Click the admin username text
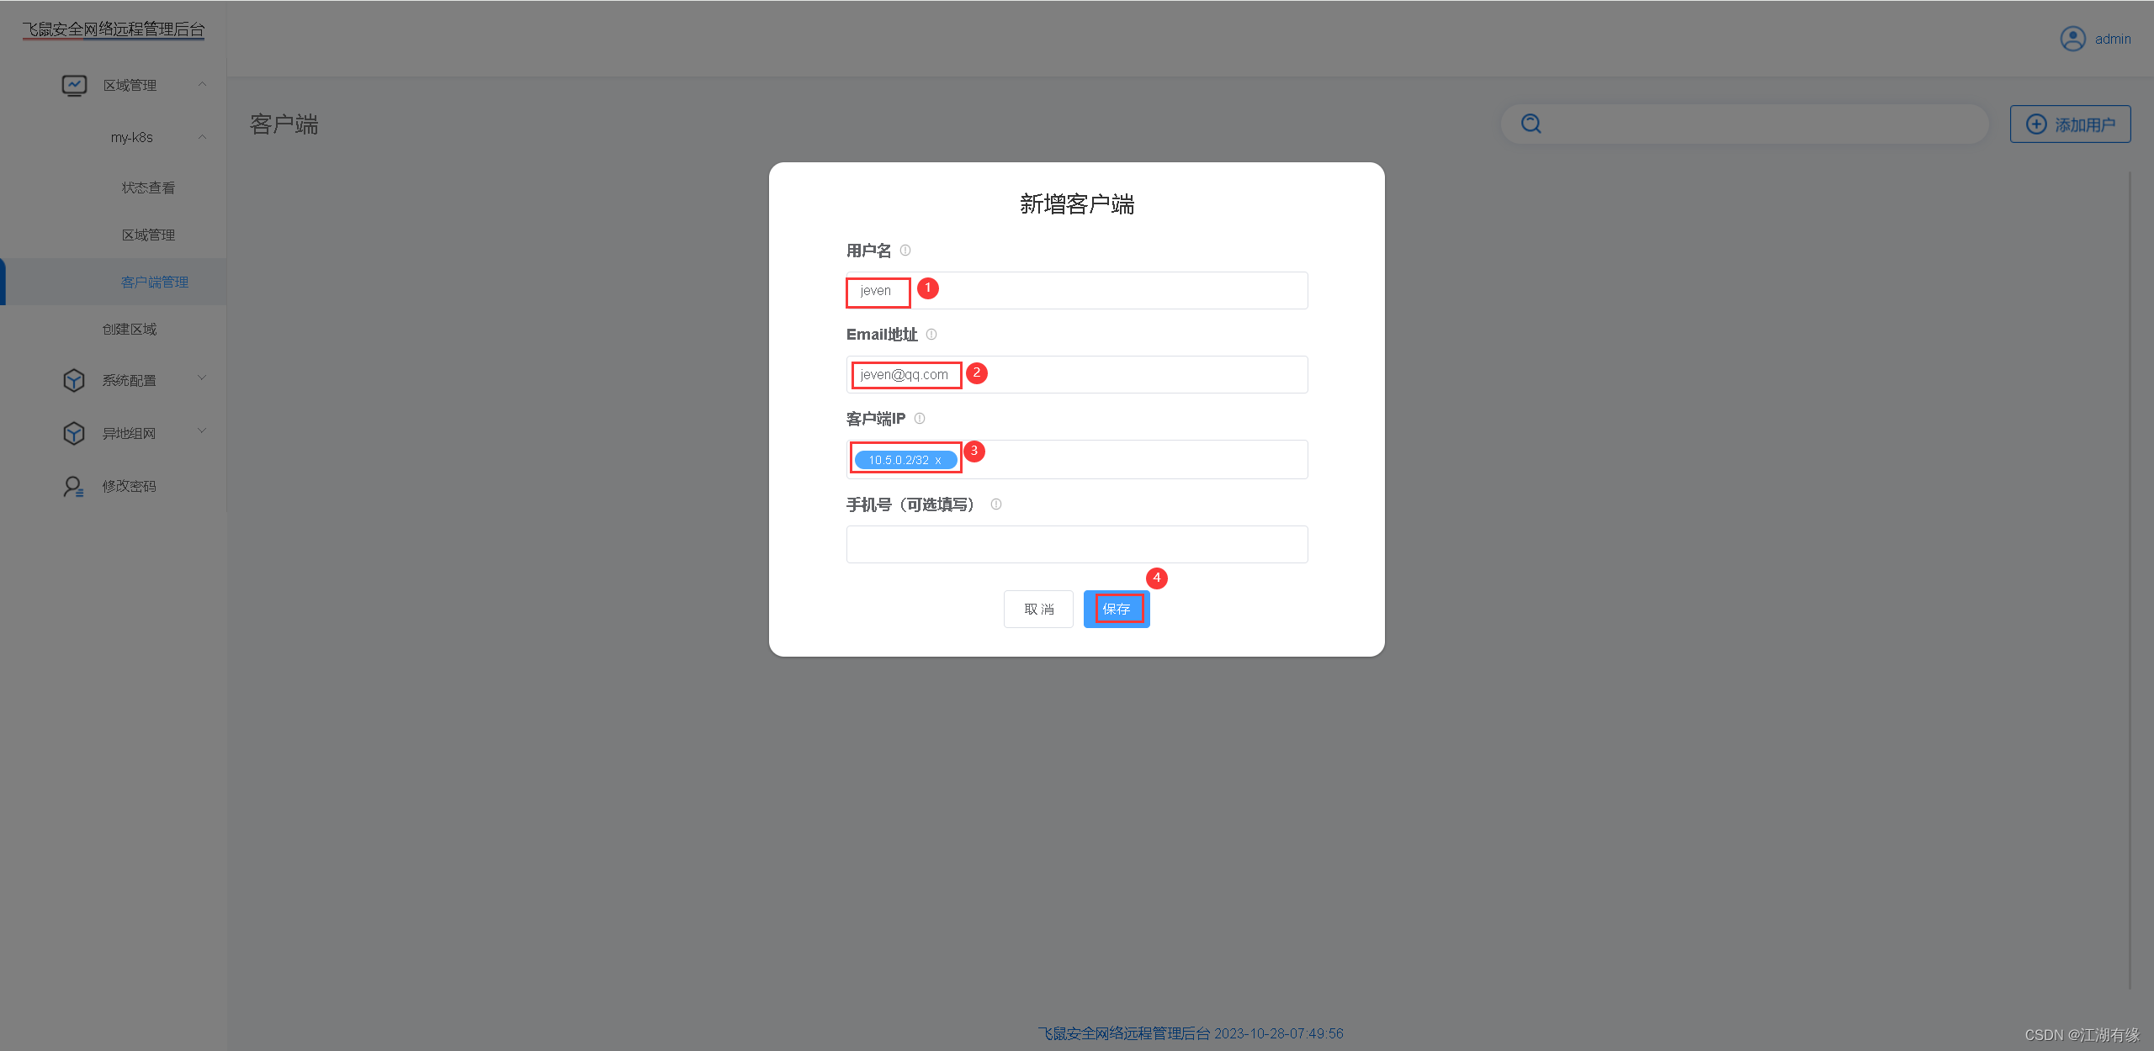The image size is (2154, 1051). coord(2113,39)
